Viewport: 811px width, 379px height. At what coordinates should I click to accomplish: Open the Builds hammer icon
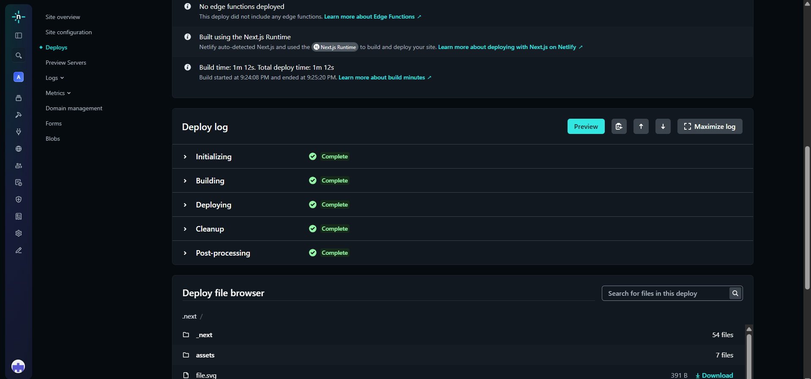pos(19,115)
